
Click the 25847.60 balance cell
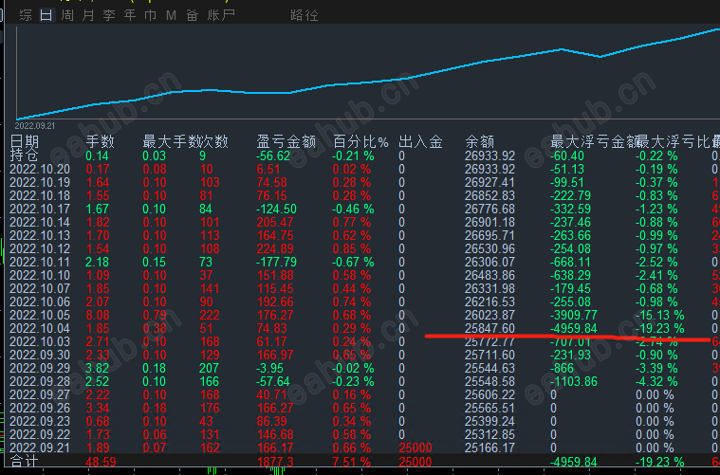pos(489,329)
